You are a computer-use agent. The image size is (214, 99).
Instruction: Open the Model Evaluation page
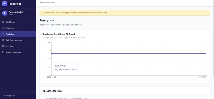18,52
